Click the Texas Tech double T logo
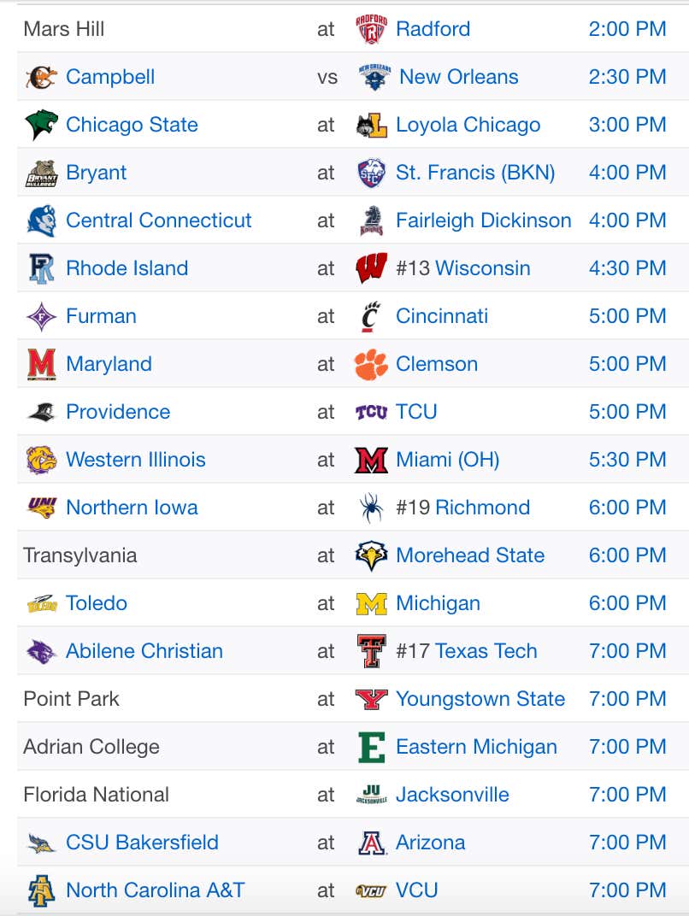Screen dimensions: 689x916 (x=371, y=651)
